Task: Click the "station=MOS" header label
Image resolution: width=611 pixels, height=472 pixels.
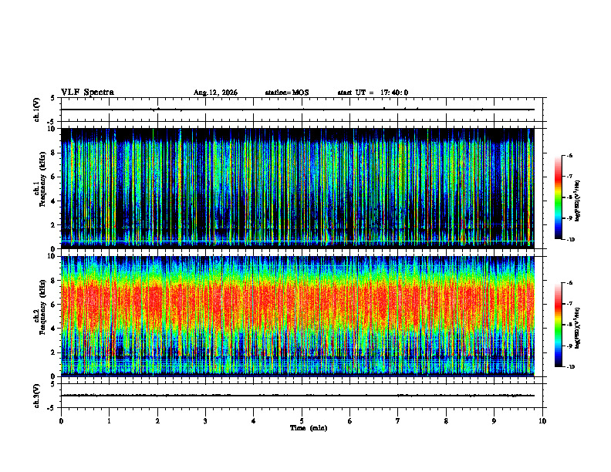Action: [x=287, y=93]
